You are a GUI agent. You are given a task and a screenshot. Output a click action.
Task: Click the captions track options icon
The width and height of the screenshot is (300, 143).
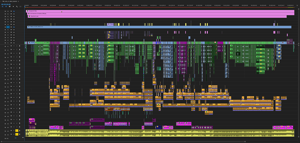point(20,6)
